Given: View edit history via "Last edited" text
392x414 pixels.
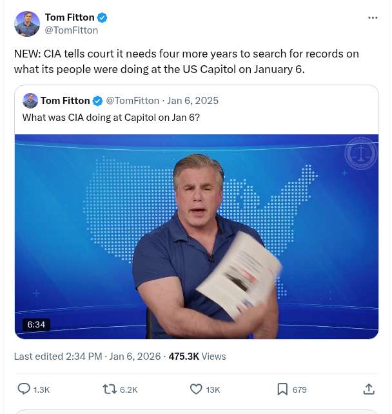Looking at the screenshot, I should (35, 356).
